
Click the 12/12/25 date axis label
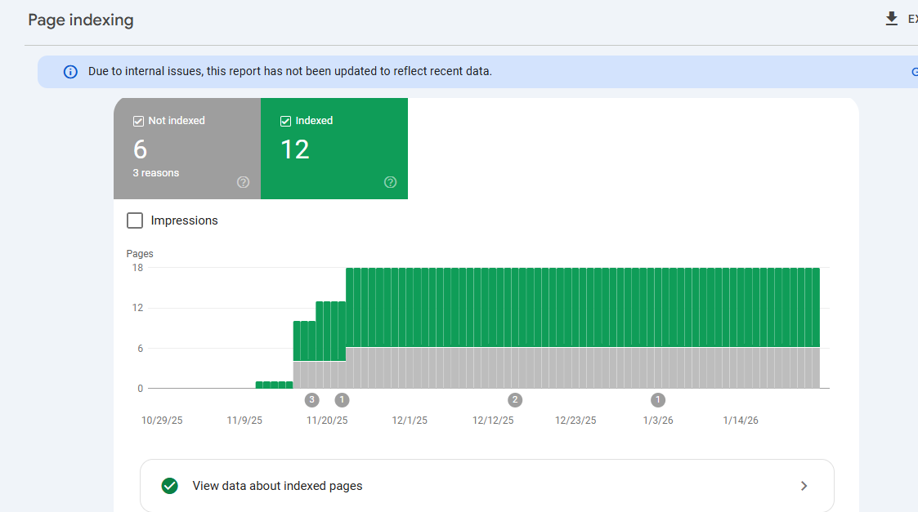tap(493, 421)
